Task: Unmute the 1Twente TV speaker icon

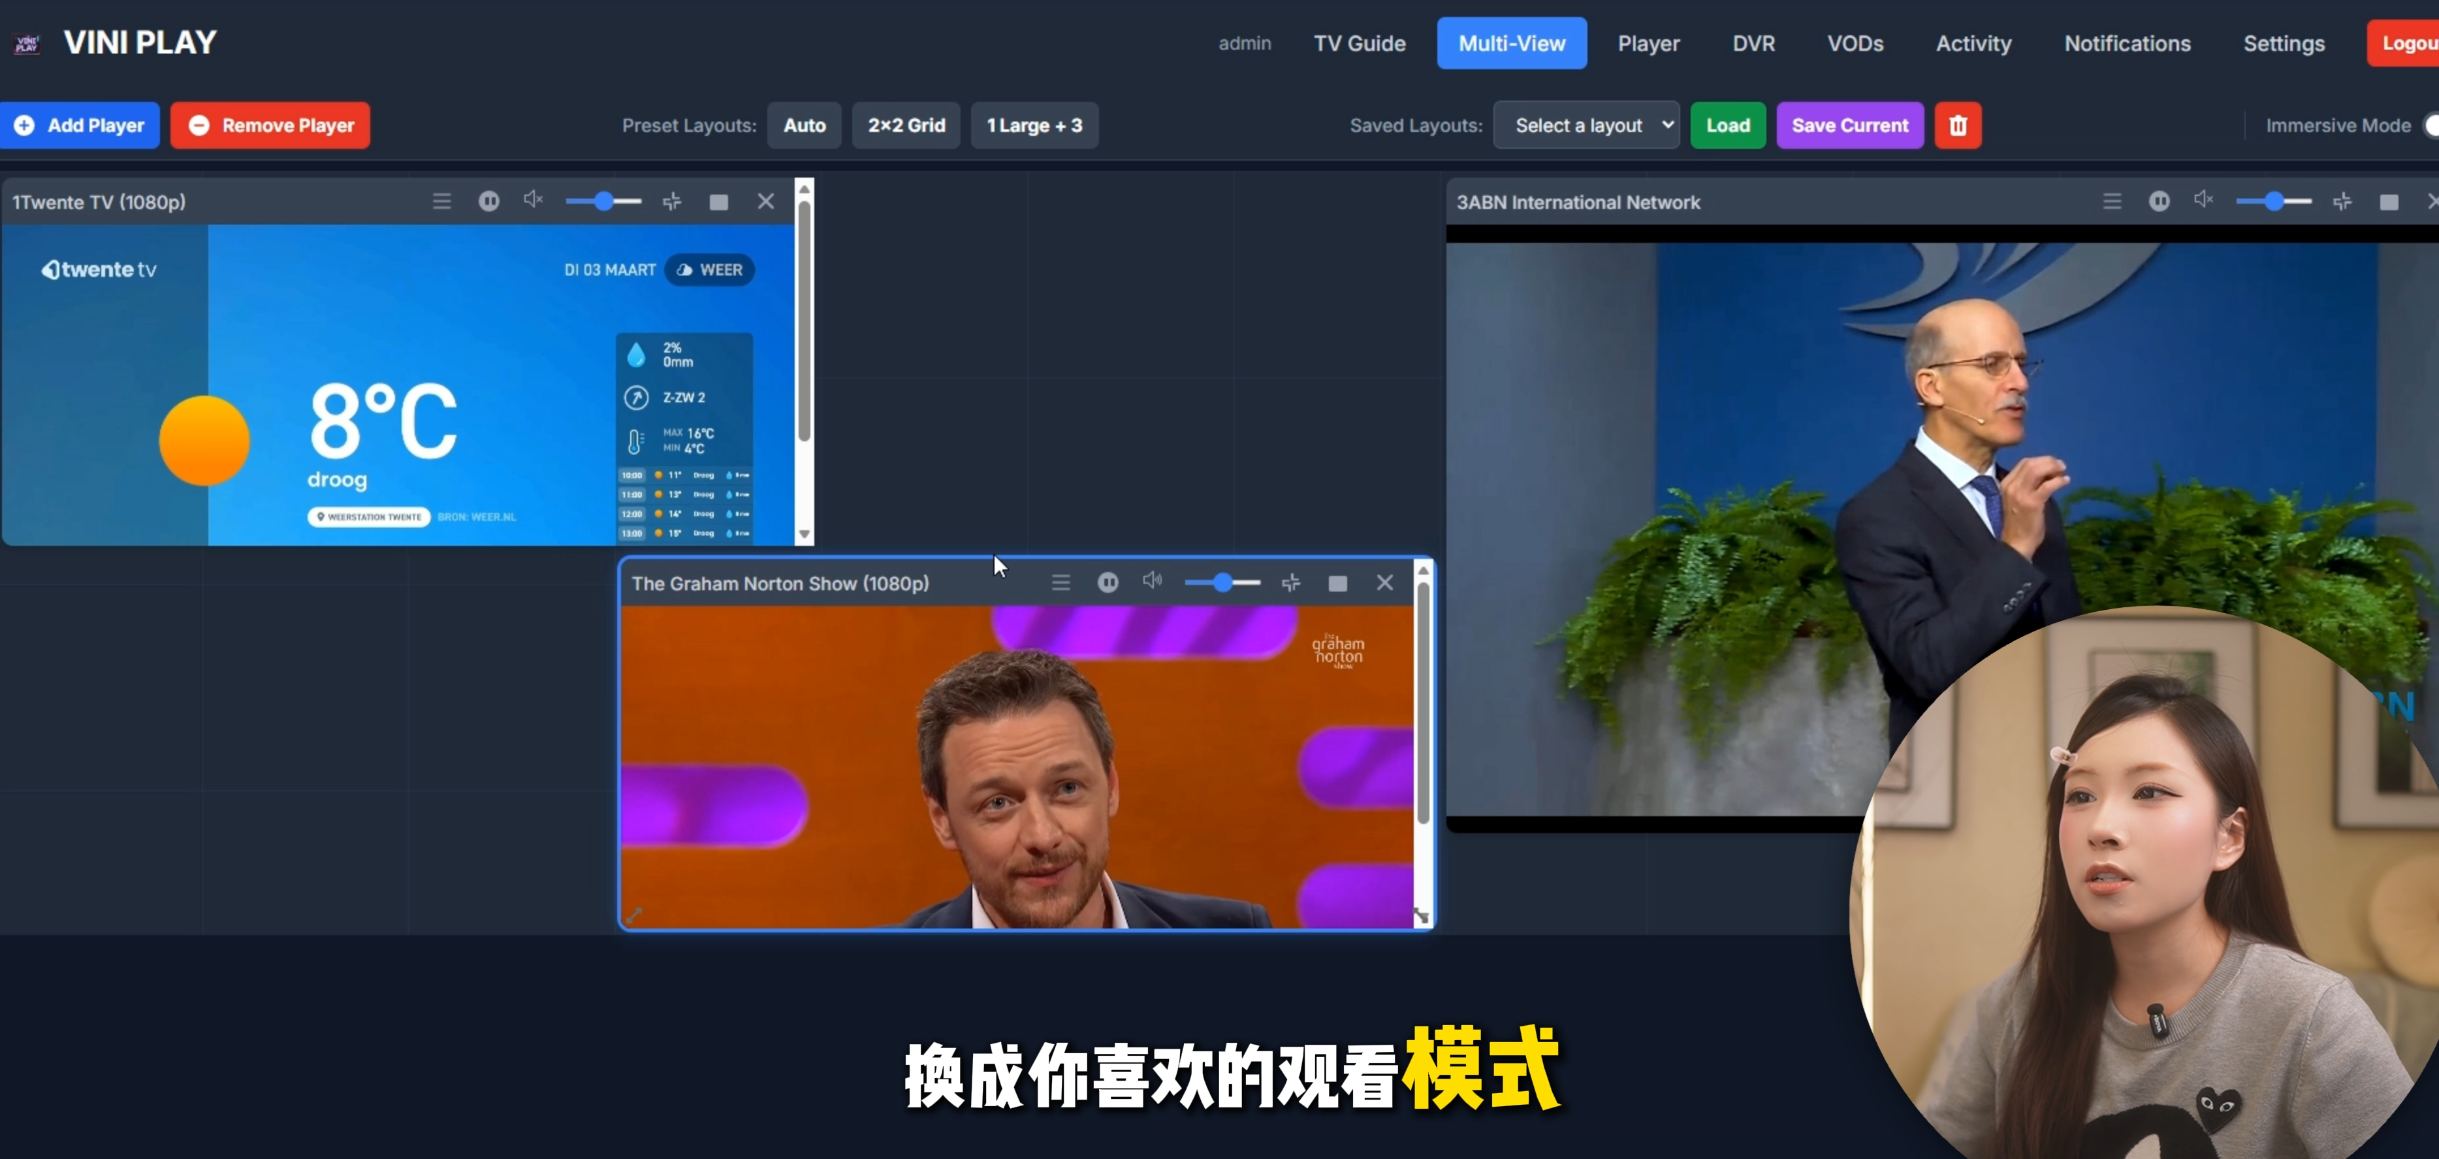Action: tap(533, 200)
